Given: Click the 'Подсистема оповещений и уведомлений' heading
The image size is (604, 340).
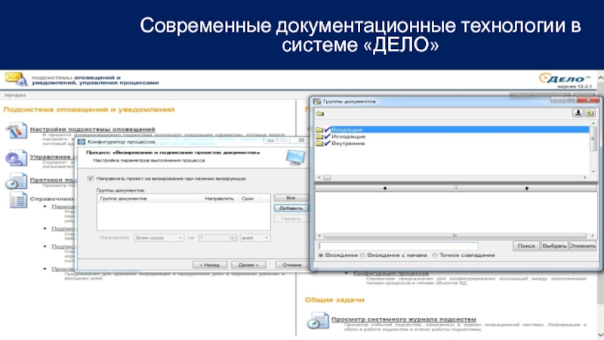Looking at the screenshot, I should pos(89,110).
